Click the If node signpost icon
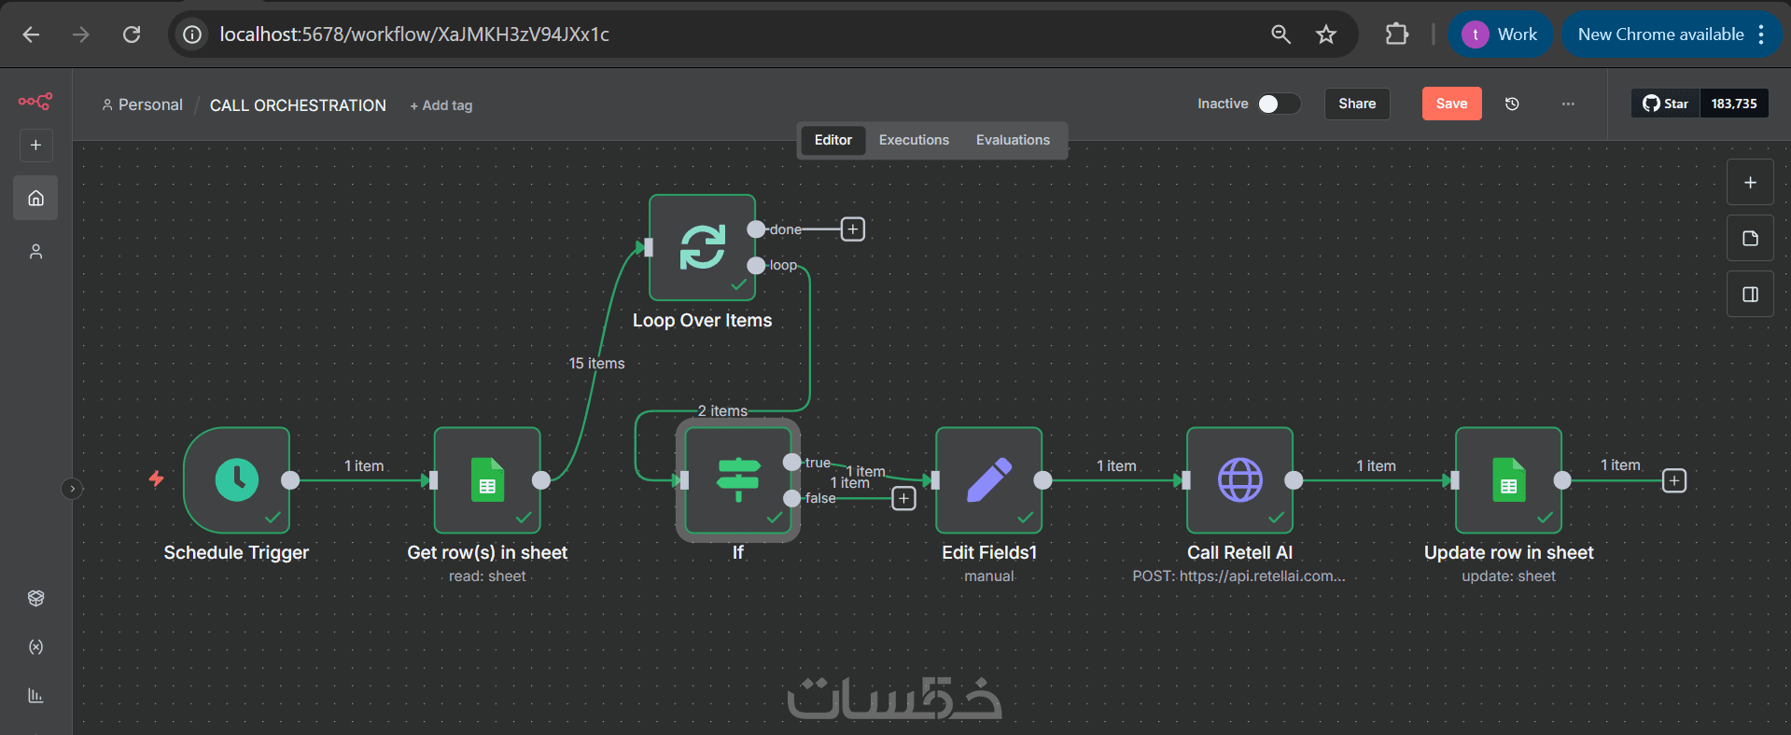Image resolution: width=1791 pixels, height=735 pixels. coord(738,480)
